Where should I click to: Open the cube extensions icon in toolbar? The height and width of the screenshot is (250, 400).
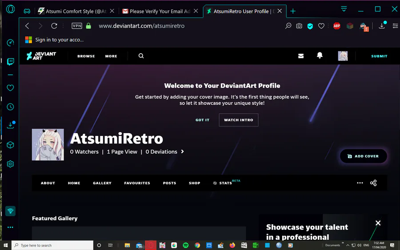[x=350, y=26]
